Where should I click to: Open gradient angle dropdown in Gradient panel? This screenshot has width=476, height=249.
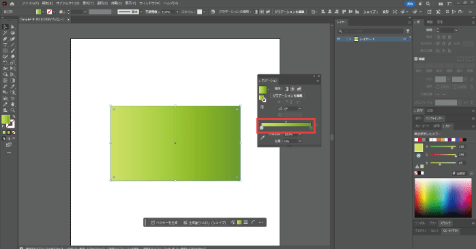tap(300, 108)
